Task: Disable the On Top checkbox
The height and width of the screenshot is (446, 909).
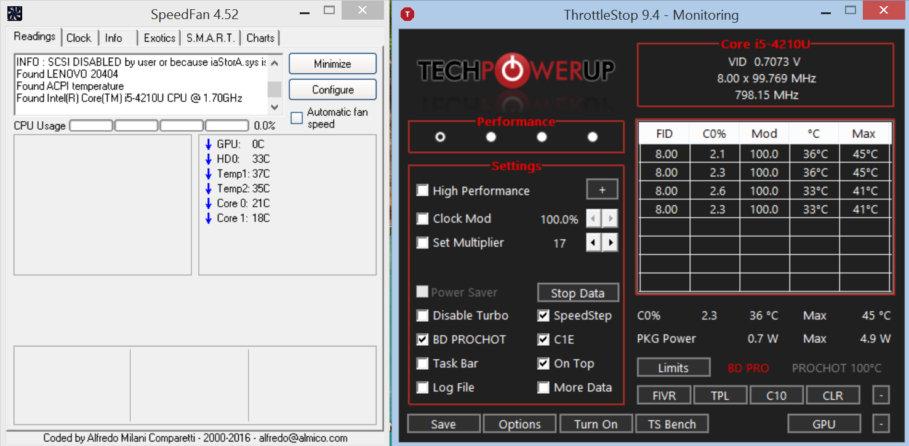Action: 543,364
